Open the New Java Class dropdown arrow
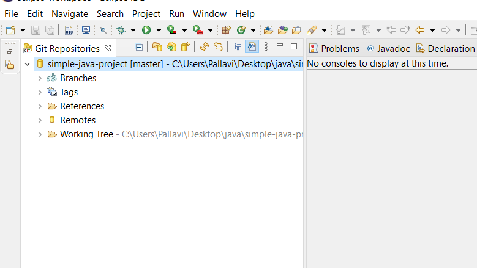The width and height of the screenshot is (477, 268). (x=253, y=30)
